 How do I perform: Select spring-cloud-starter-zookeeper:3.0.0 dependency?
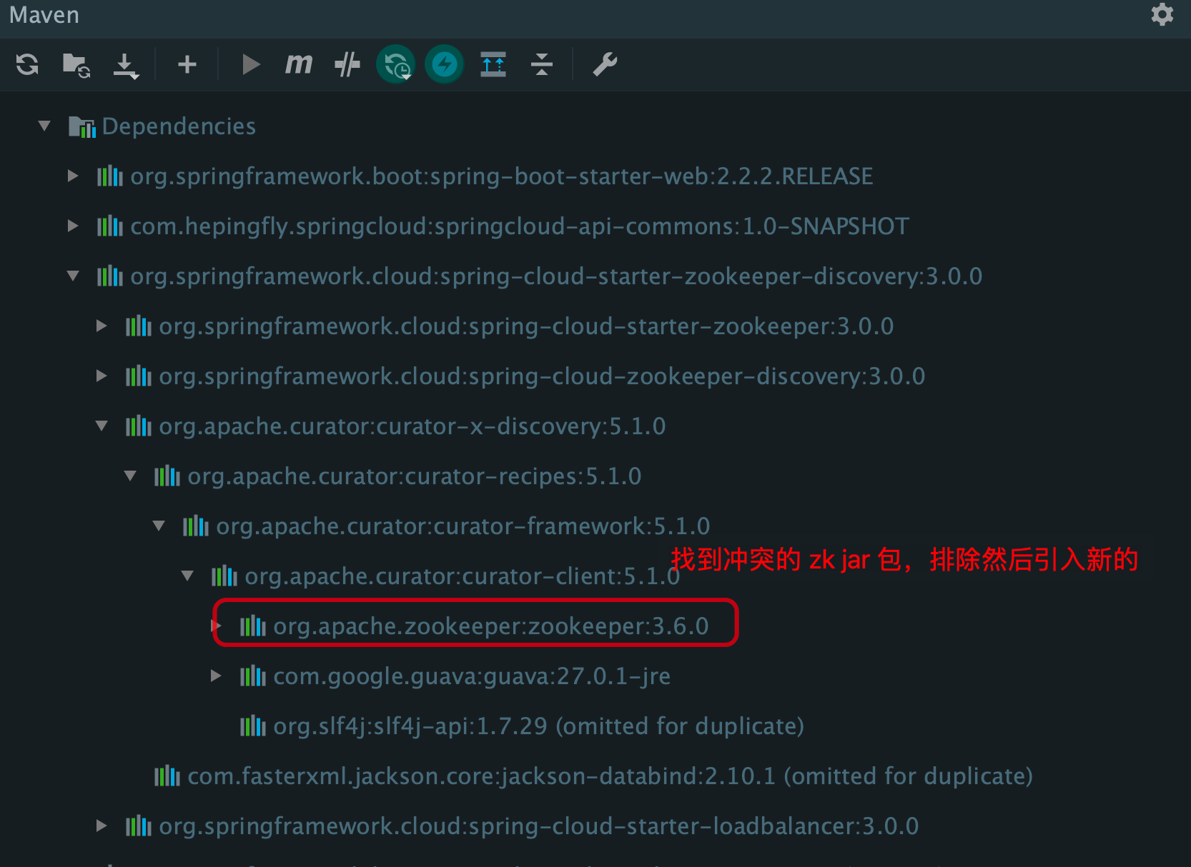(526, 326)
